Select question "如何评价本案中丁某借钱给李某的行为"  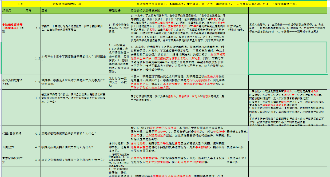coord(74,58)
